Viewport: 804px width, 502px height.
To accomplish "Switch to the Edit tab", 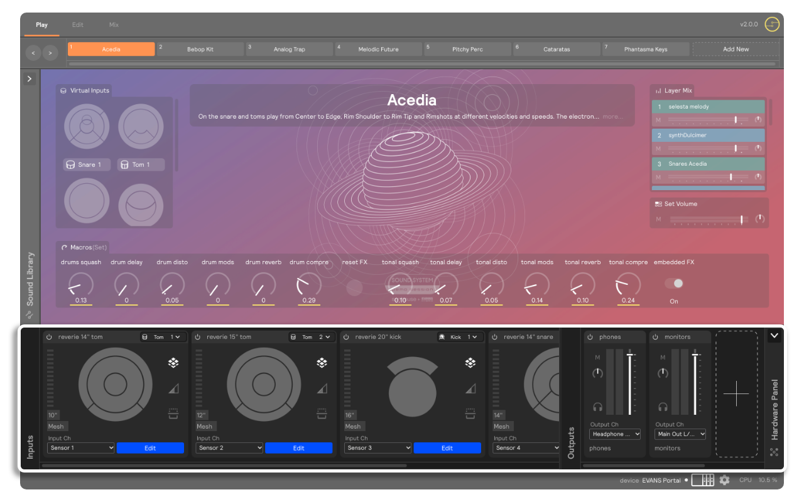I will [x=78, y=25].
